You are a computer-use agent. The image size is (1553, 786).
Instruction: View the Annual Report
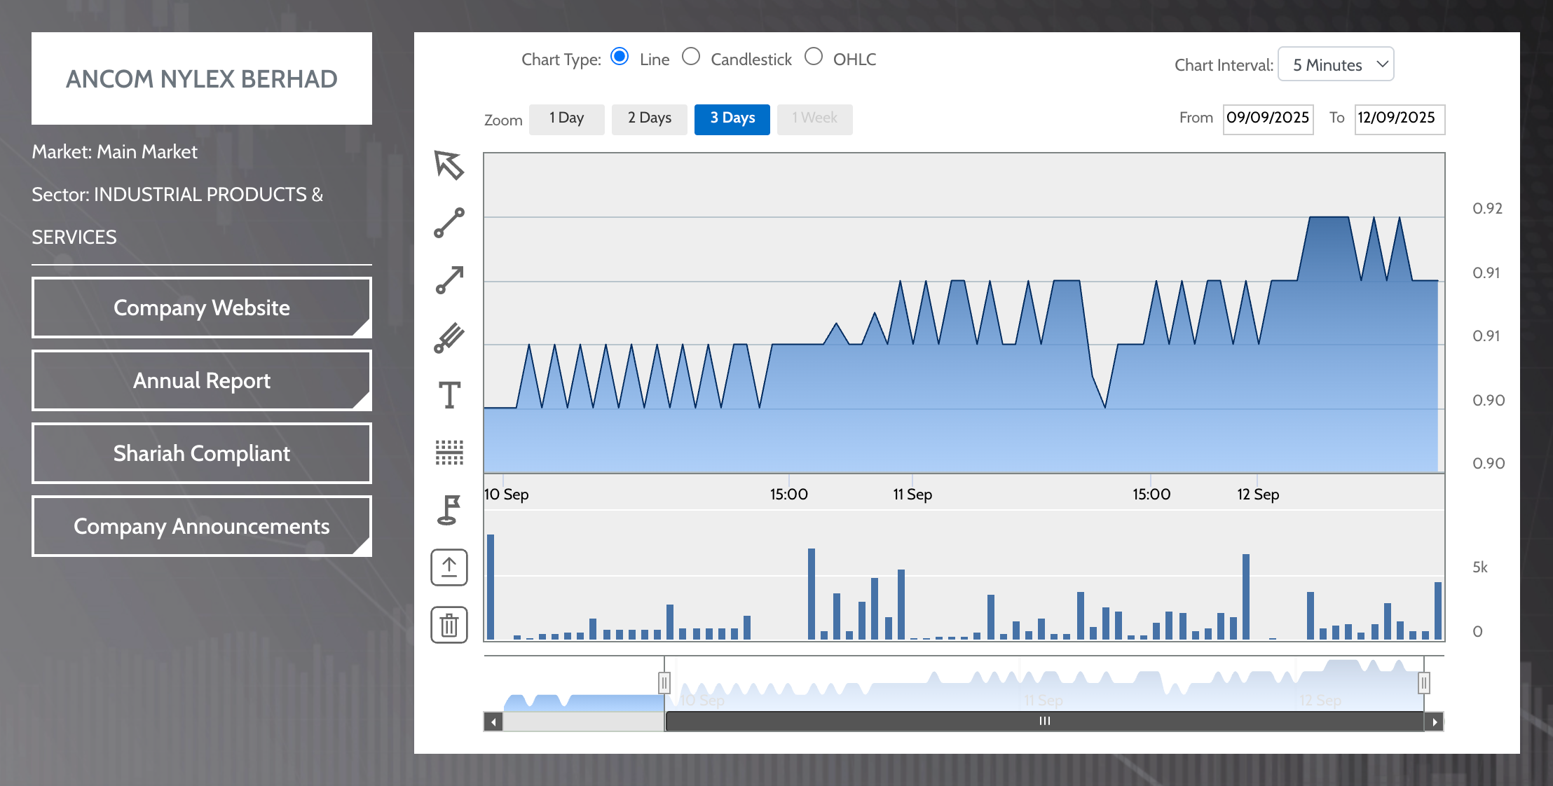pyautogui.click(x=202, y=380)
